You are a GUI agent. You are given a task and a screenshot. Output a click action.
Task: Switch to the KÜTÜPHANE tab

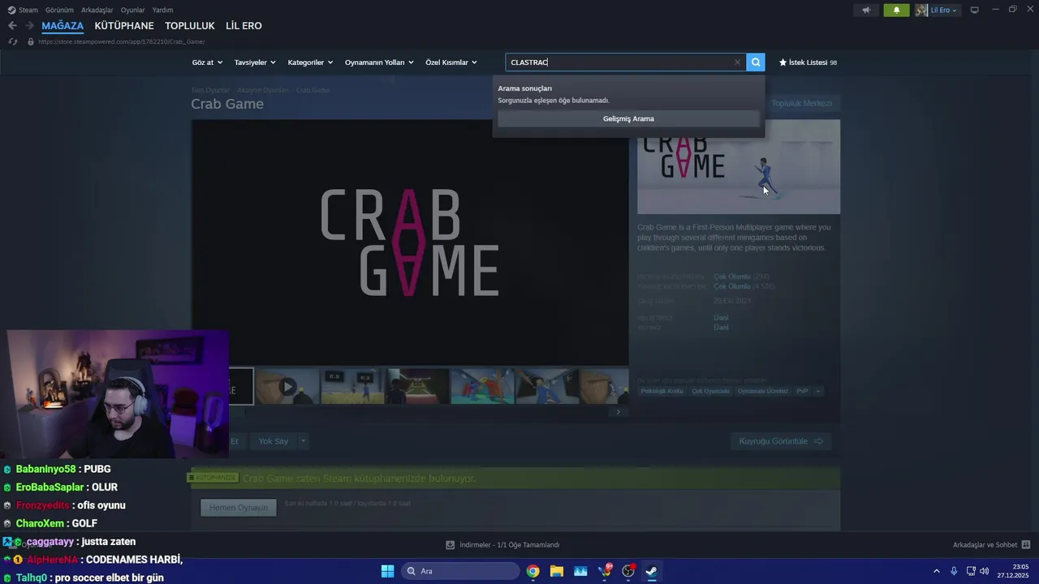[124, 26]
